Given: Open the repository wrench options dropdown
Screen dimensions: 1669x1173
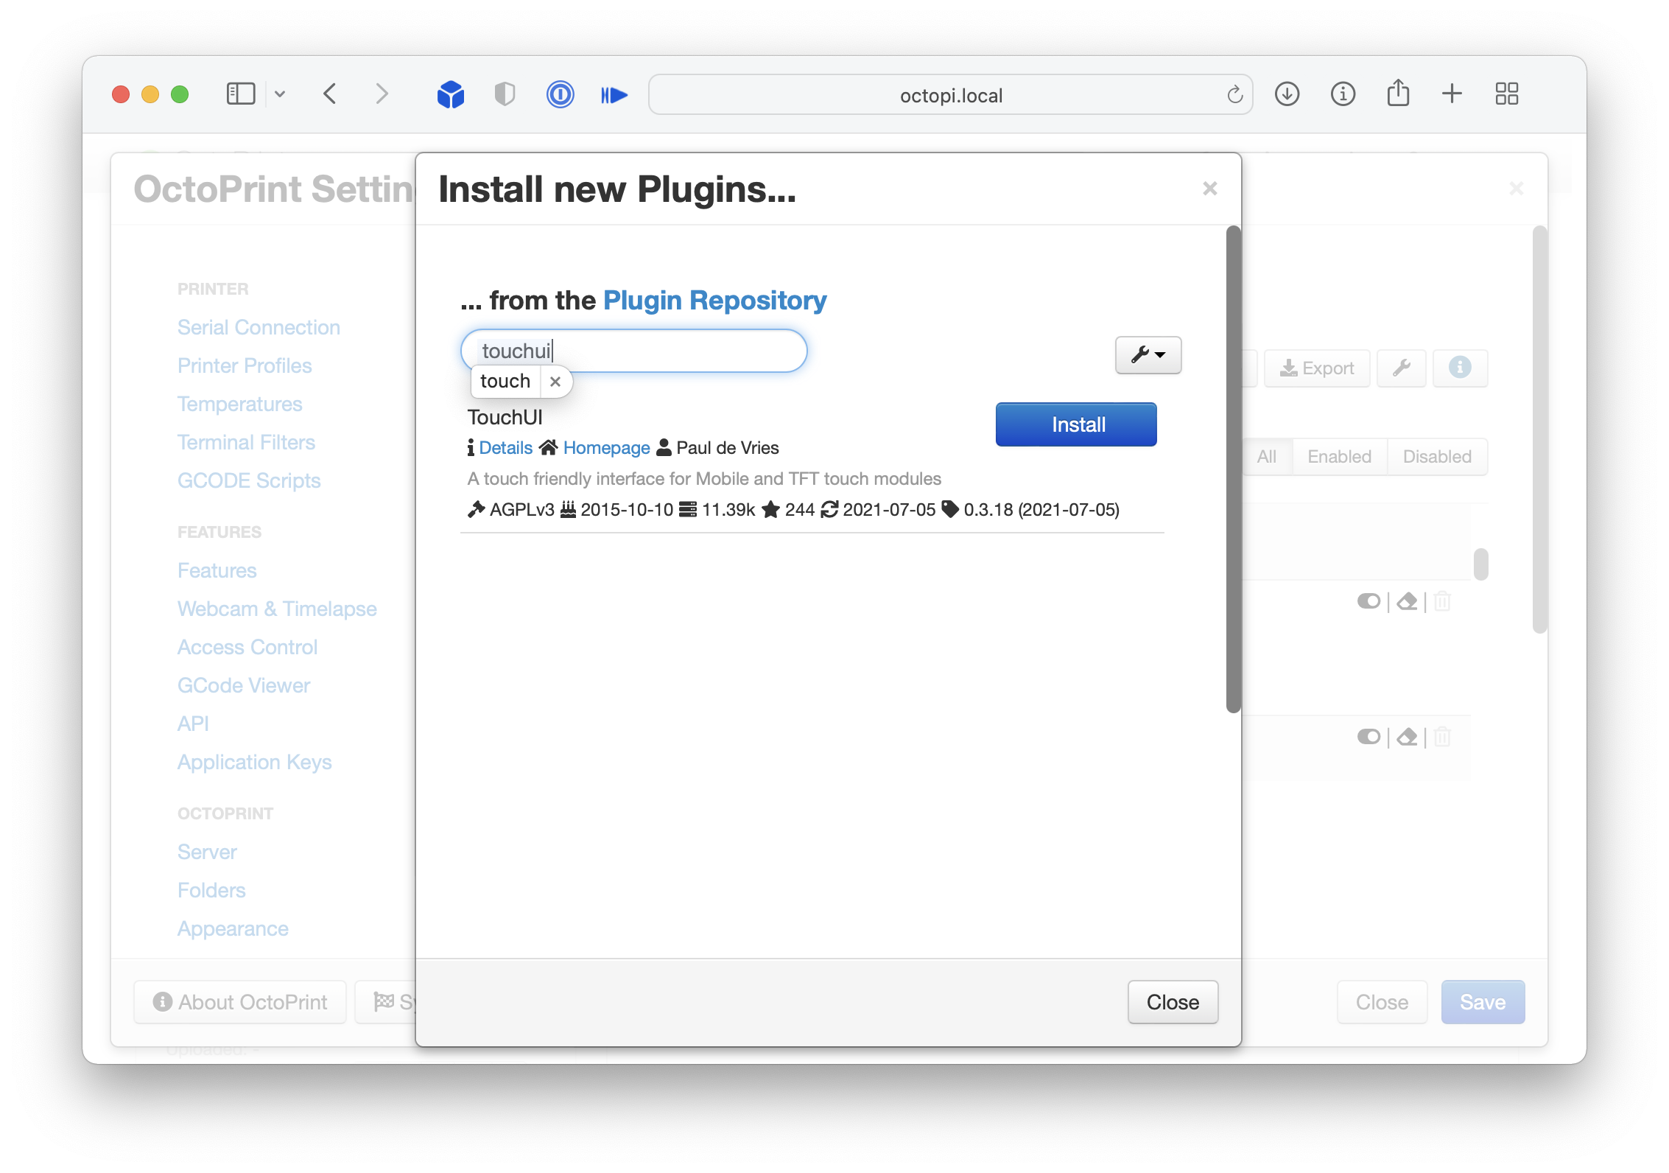Looking at the screenshot, I should (1148, 355).
